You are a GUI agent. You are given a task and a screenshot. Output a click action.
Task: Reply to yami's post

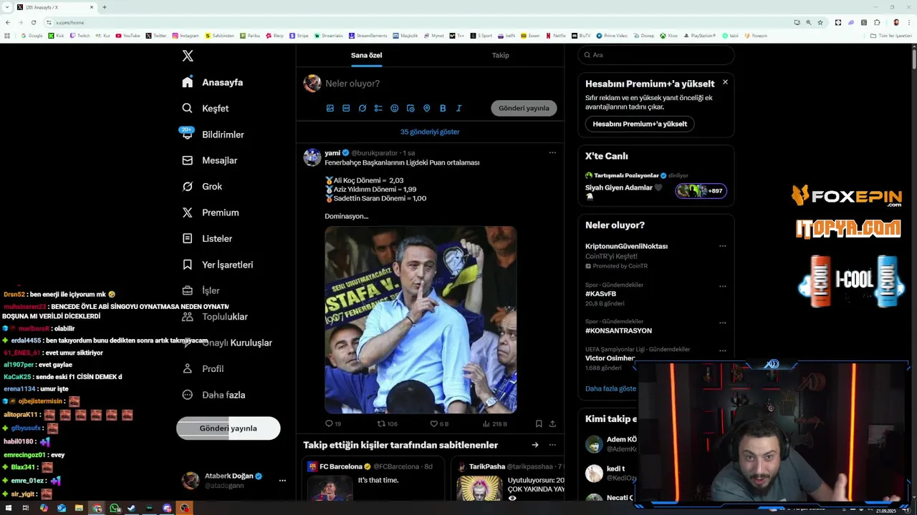[x=333, y=423]
